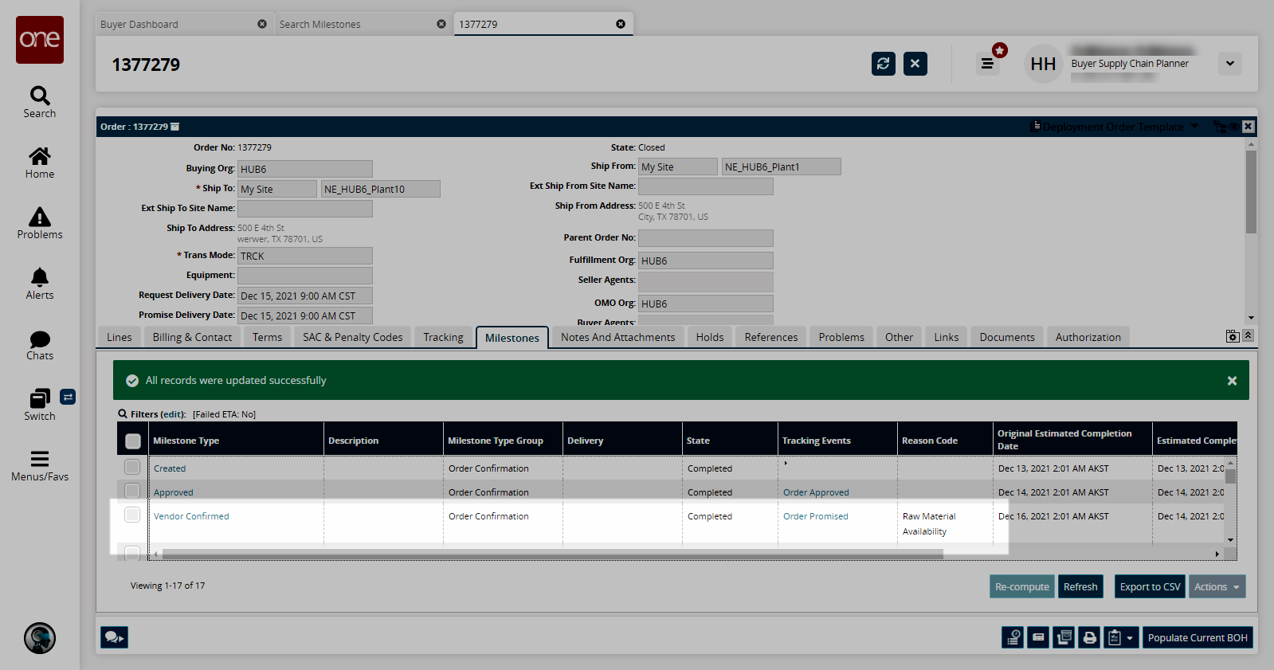Tick the Created milestone row checkbox
This screenshot has height=670, width=1274.
tap(132, 468)
